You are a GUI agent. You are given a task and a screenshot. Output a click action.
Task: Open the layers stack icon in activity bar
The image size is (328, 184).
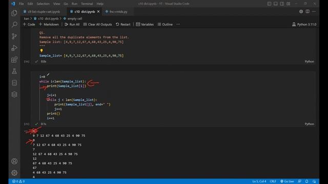click(x=14, y=94)
